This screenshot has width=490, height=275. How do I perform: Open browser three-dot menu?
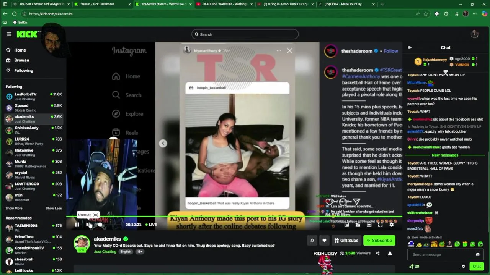click(x=475, y=14)
